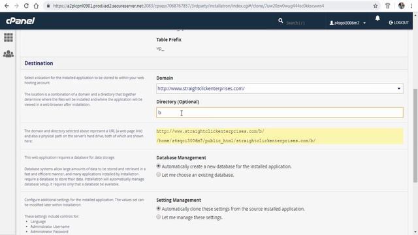Open the cPanel home grid icon
This screenshot has height=235, width=418.
click(8, 37)
